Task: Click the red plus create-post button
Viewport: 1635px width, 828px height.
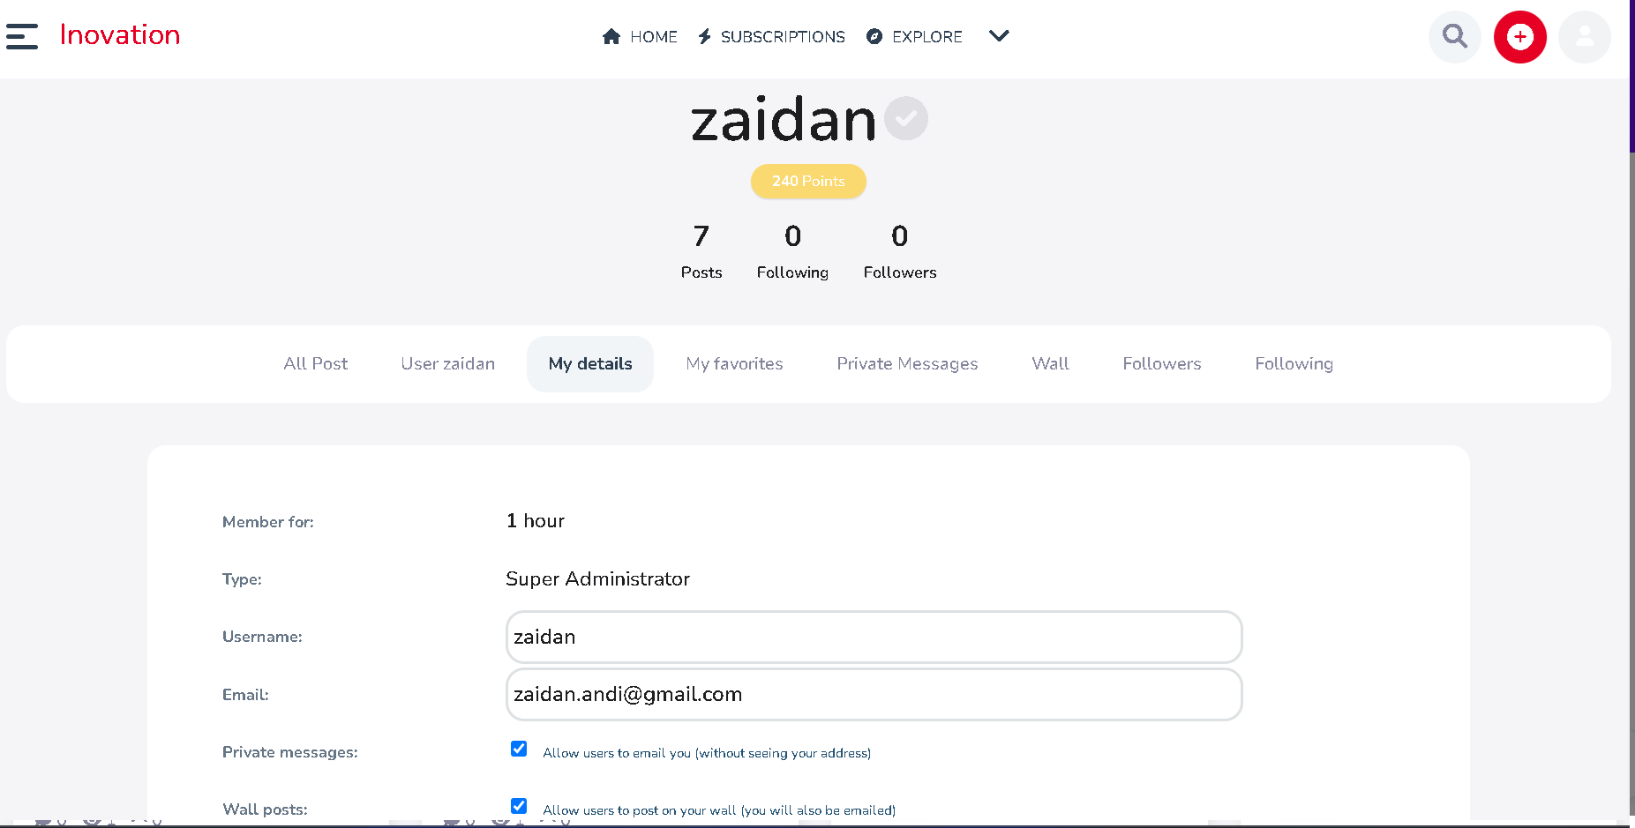Action: 1519,37
